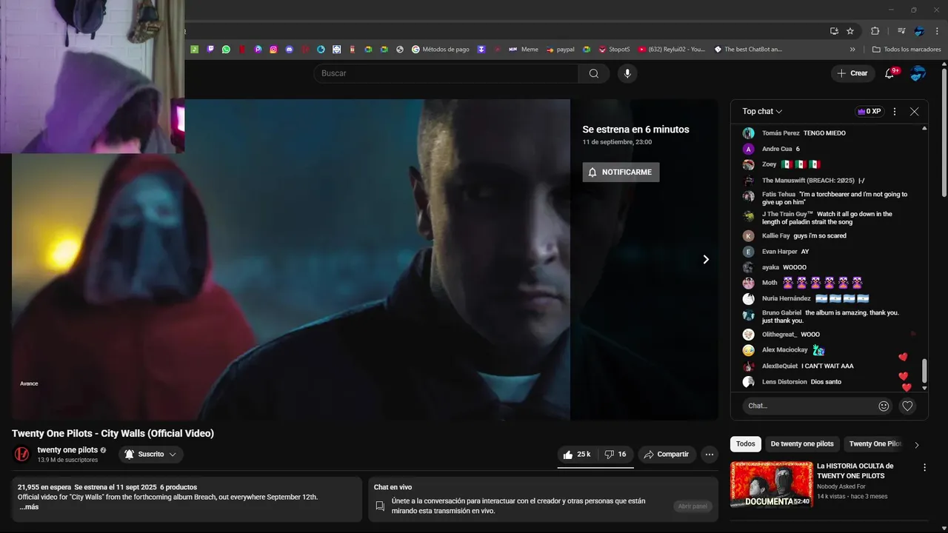Viewport: 948px width, 533px height.
Task: Click Bruno Gabriel chat message
Action: (830, 317)
